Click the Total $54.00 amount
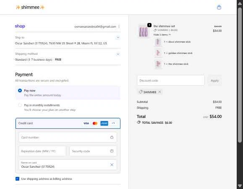The height and width of the screenshot is (189, 243). [x=216, y=117]
